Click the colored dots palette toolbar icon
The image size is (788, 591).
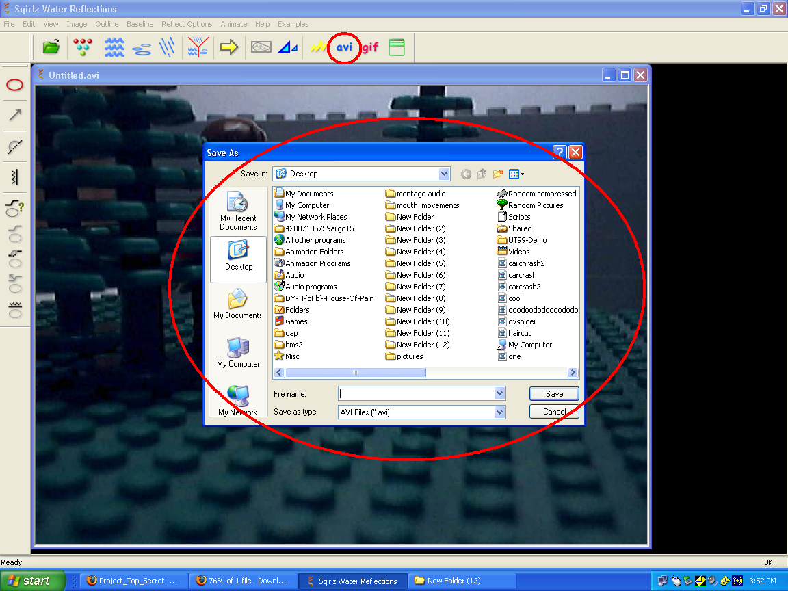pos(83,47)
